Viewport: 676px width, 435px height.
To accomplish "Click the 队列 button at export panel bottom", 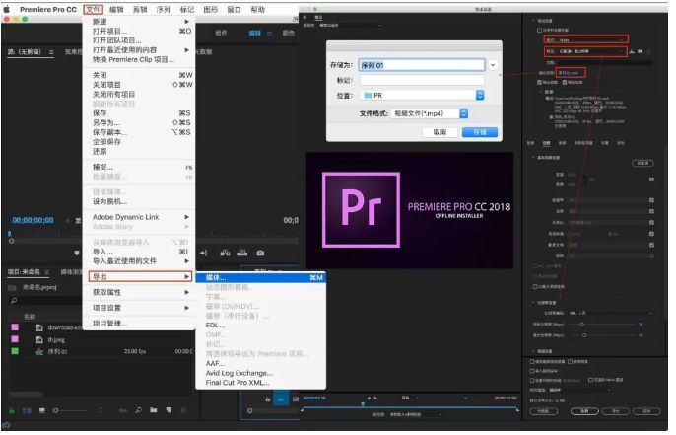I will point(584,412).
